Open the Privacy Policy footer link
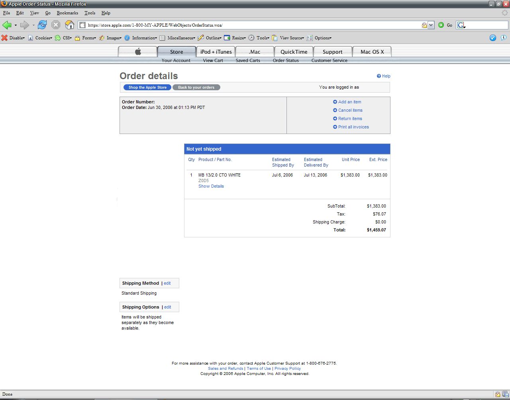510x400 pixels. [x=288, y=368]
